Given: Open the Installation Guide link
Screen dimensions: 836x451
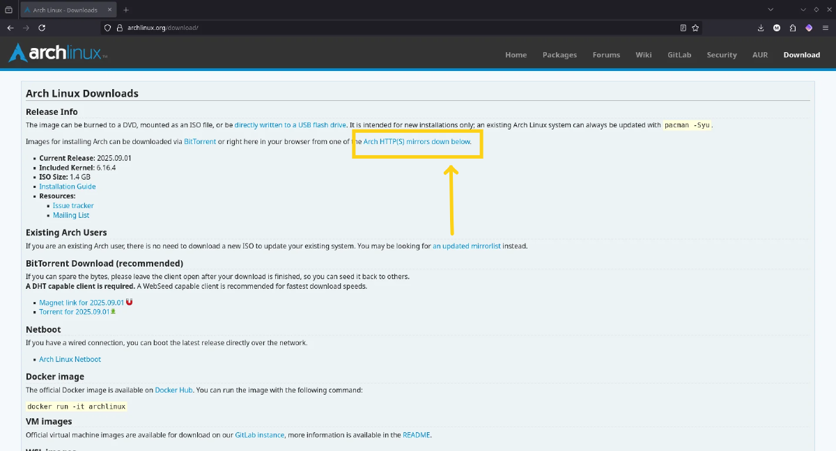Looking at the screenshot, I should tap(68, 187).
